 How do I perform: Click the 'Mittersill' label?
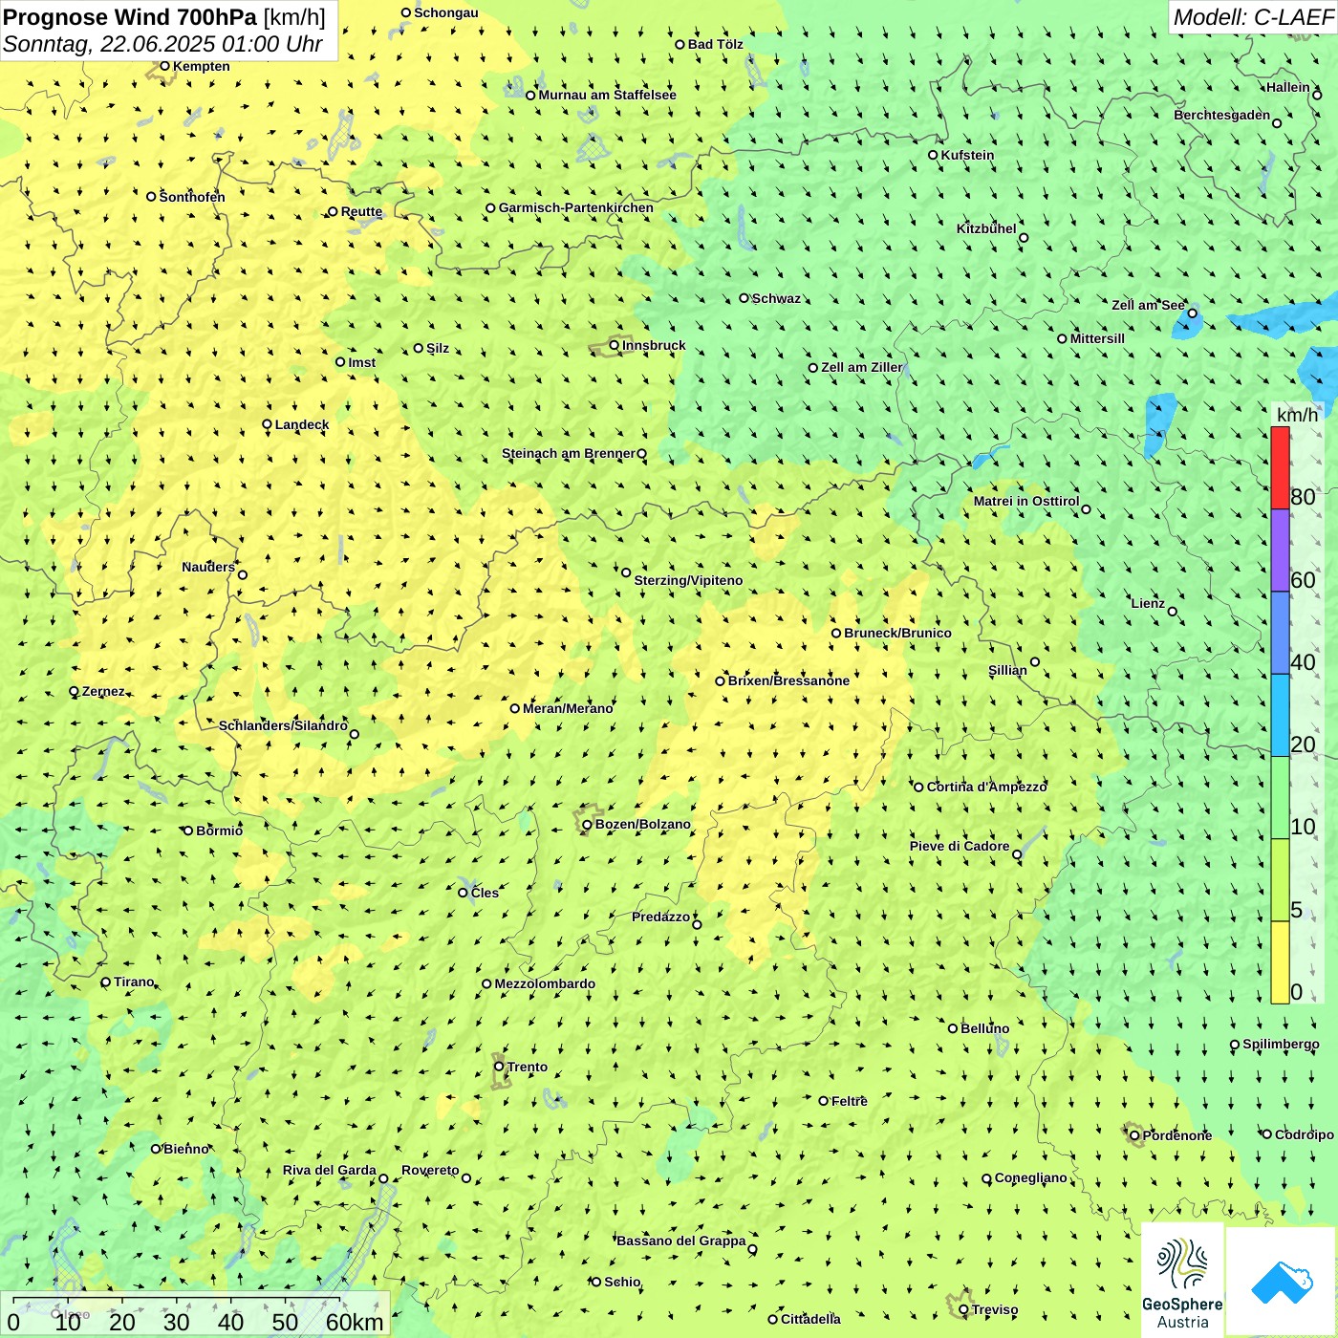(x=1098, y=338)
